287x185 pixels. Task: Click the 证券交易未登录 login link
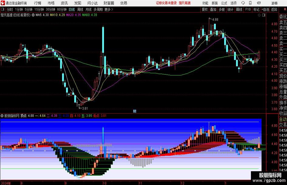tap(166, 3)
